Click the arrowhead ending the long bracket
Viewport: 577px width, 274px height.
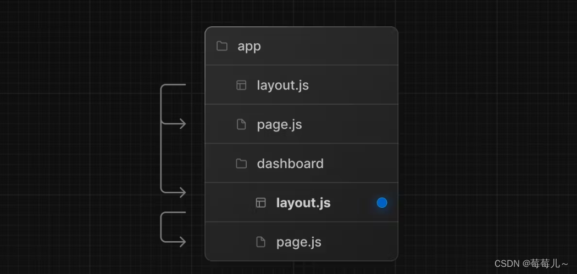pos(182,192)
